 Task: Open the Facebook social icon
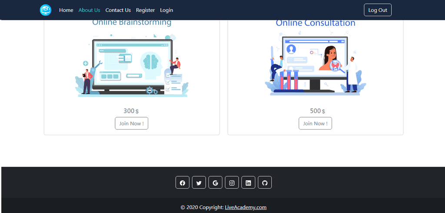point(183,182)
